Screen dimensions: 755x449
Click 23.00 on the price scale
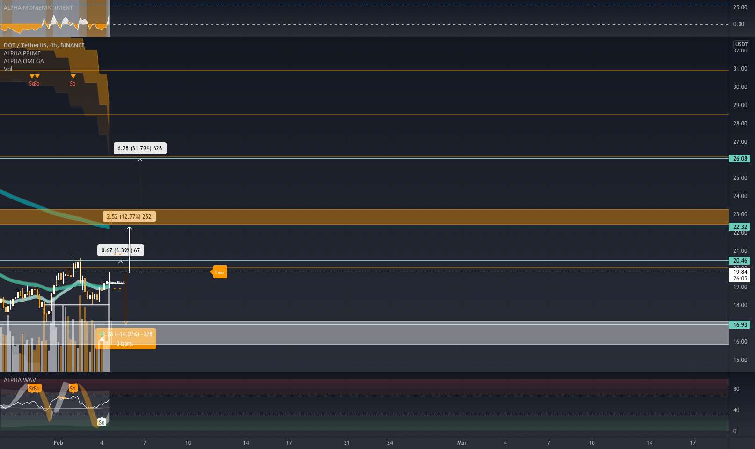pyautogui.click(x=740, y=214)
